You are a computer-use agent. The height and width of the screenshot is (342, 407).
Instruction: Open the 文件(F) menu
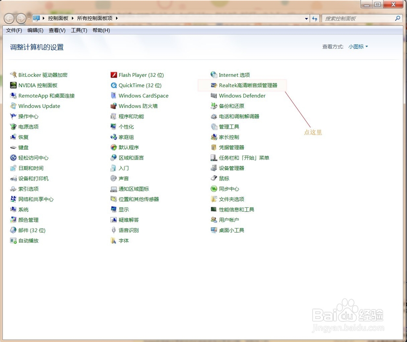click(14, 30)
